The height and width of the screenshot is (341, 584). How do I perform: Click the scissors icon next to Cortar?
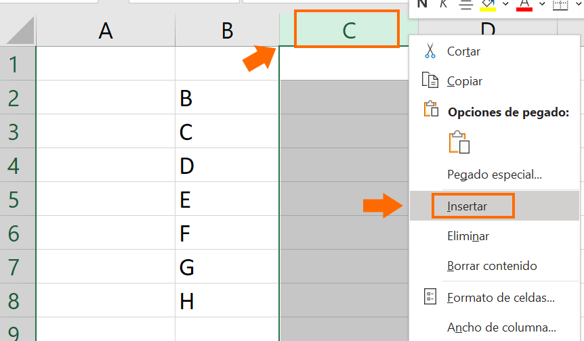(430, 51)
